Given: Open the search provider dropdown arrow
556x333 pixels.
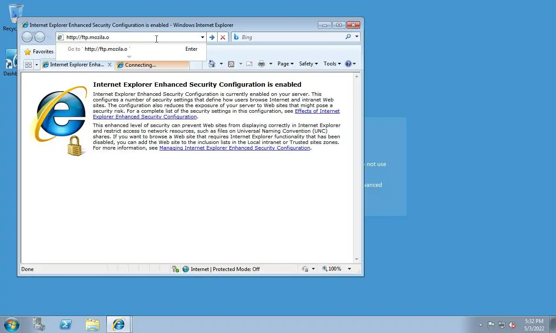Looking at the screenshot, I should [x=357, y=37].
